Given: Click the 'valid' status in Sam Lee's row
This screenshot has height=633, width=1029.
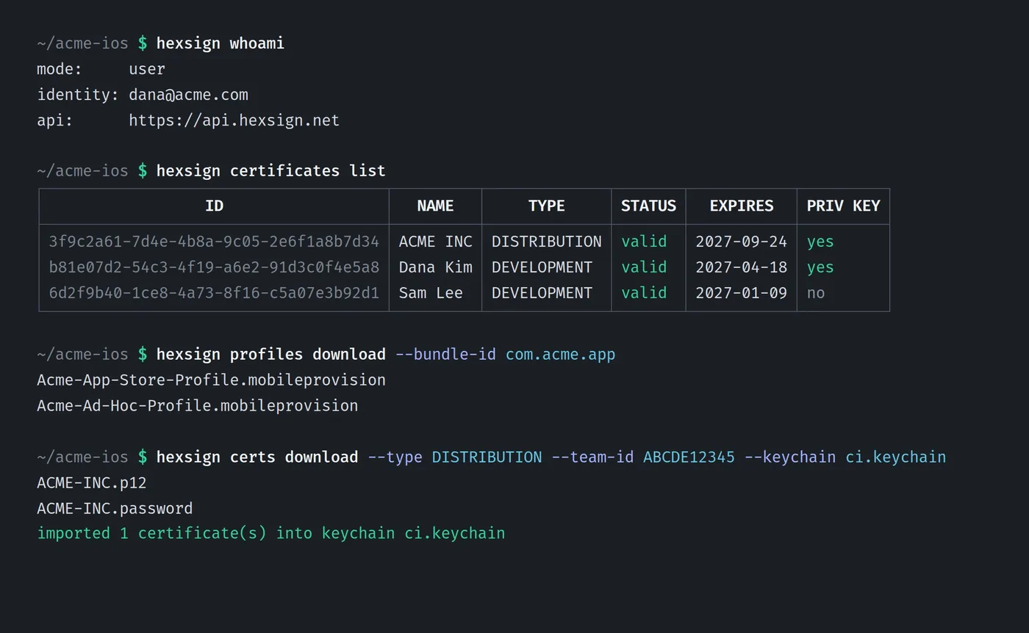Looking at the screenshot, I should (644, 293).
